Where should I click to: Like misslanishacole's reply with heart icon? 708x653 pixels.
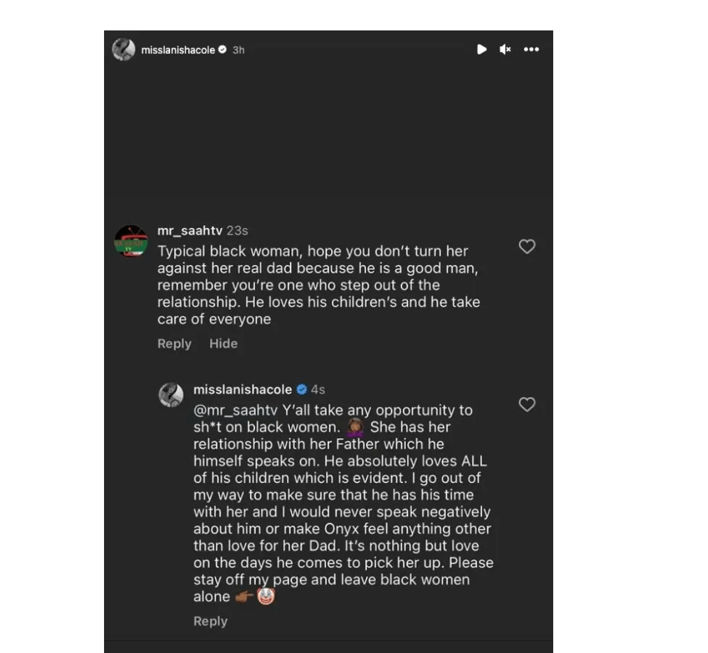527,404
